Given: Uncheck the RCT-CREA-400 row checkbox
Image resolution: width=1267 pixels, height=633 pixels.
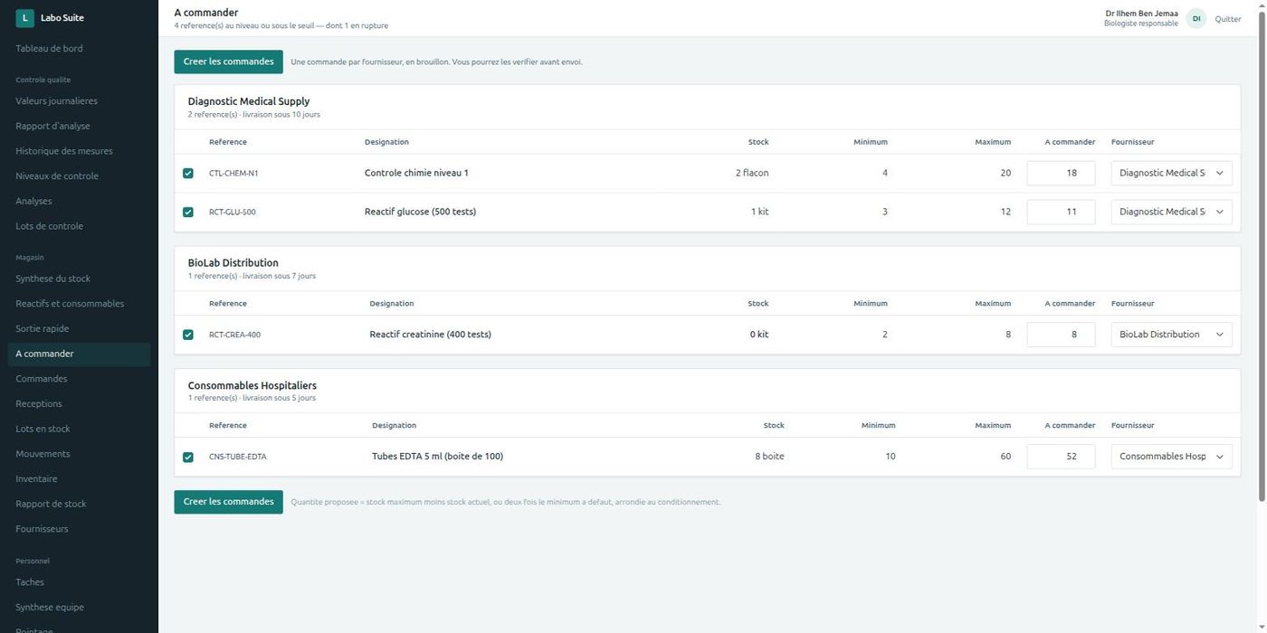Looking at the screenshot, I should (x=188, y=335).
